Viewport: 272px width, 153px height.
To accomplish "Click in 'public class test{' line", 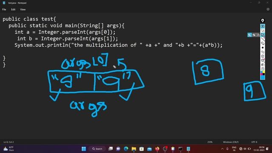I will click(29, 19).
